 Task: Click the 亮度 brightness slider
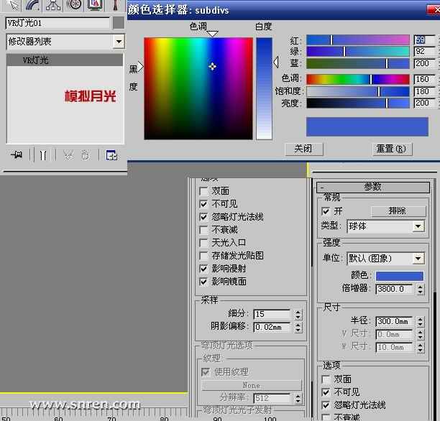click(x=358, y=103)
